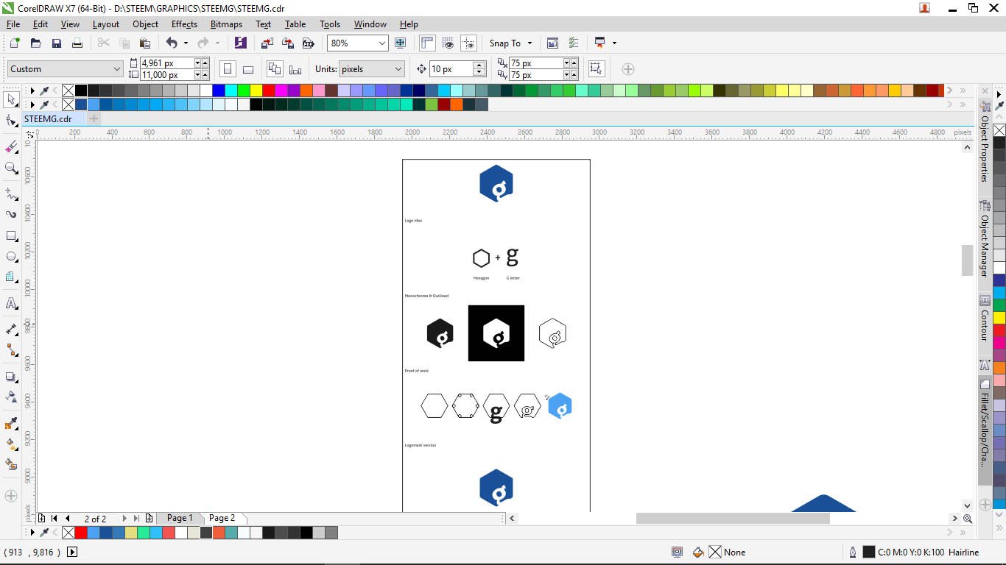Open the Layout menu
The height and width of the screenshot is (565, 1006).
(x=106, y=24)
